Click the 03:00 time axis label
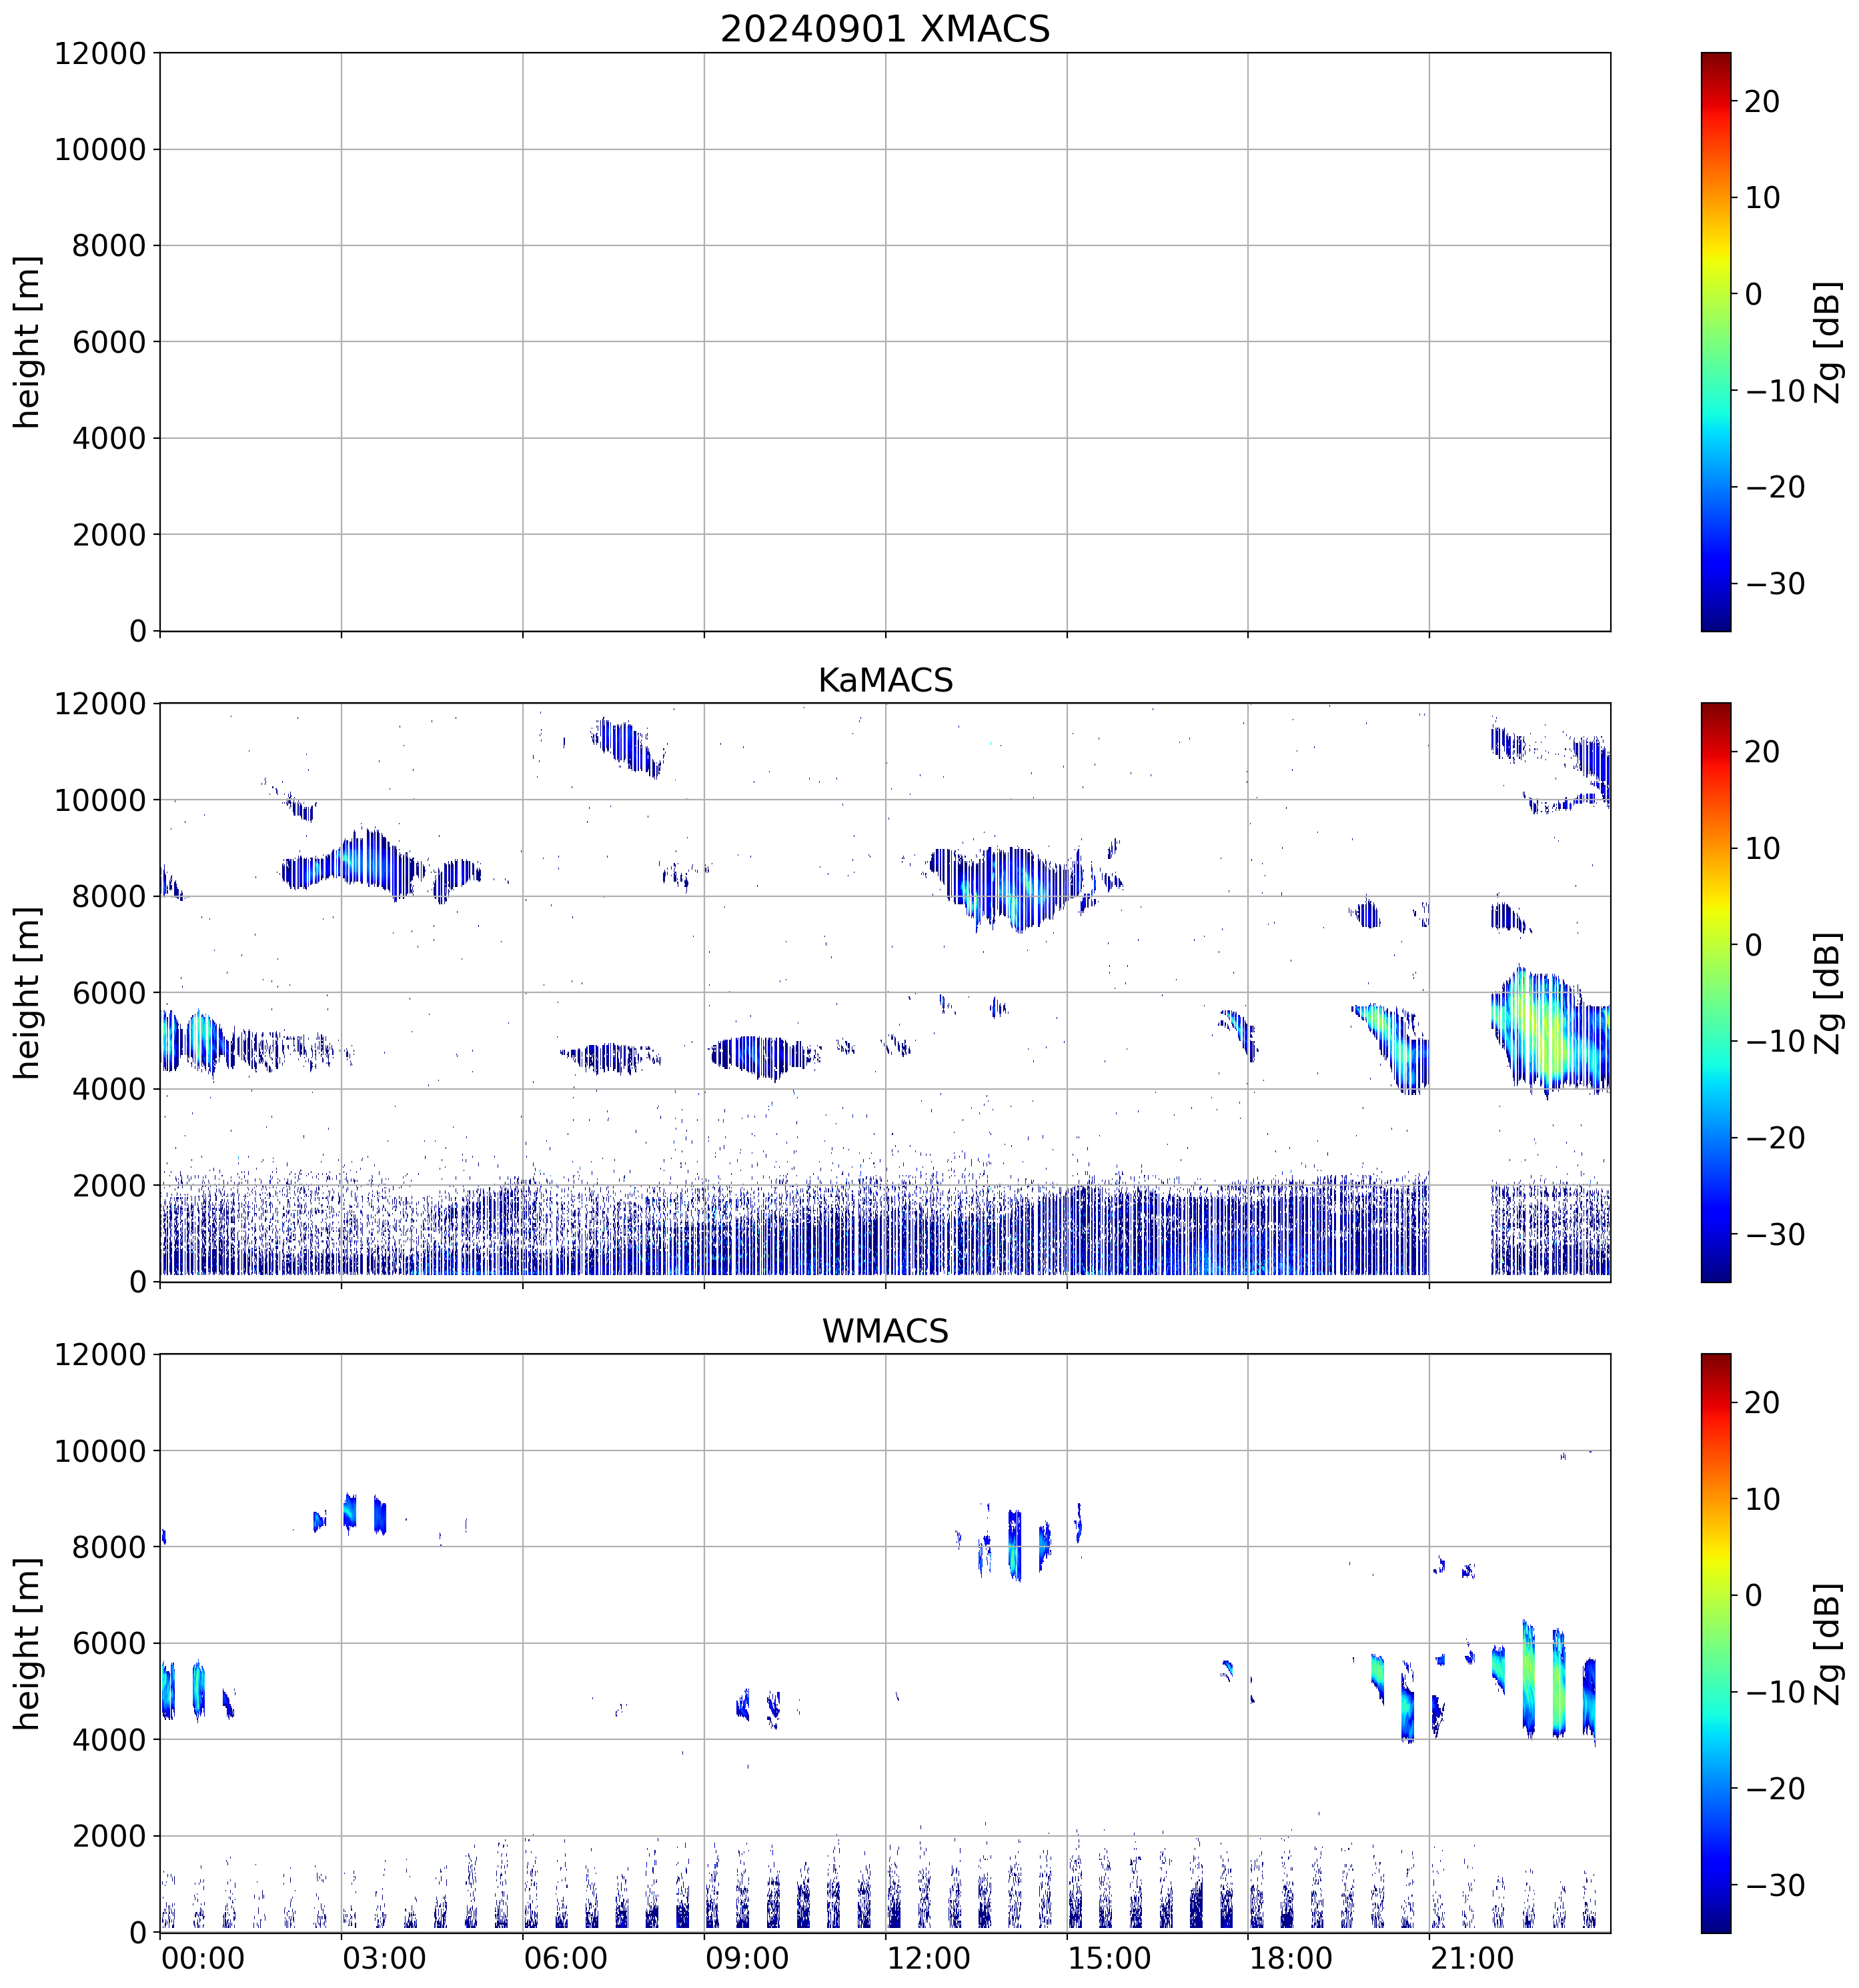The image size is (1859, 1988). pyautogui.click(x=384, y=1958)
